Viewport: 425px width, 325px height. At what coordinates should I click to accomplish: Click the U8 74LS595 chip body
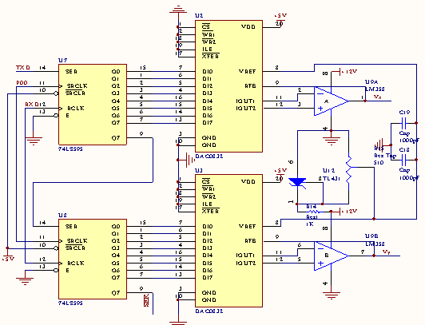pos(93,260)
